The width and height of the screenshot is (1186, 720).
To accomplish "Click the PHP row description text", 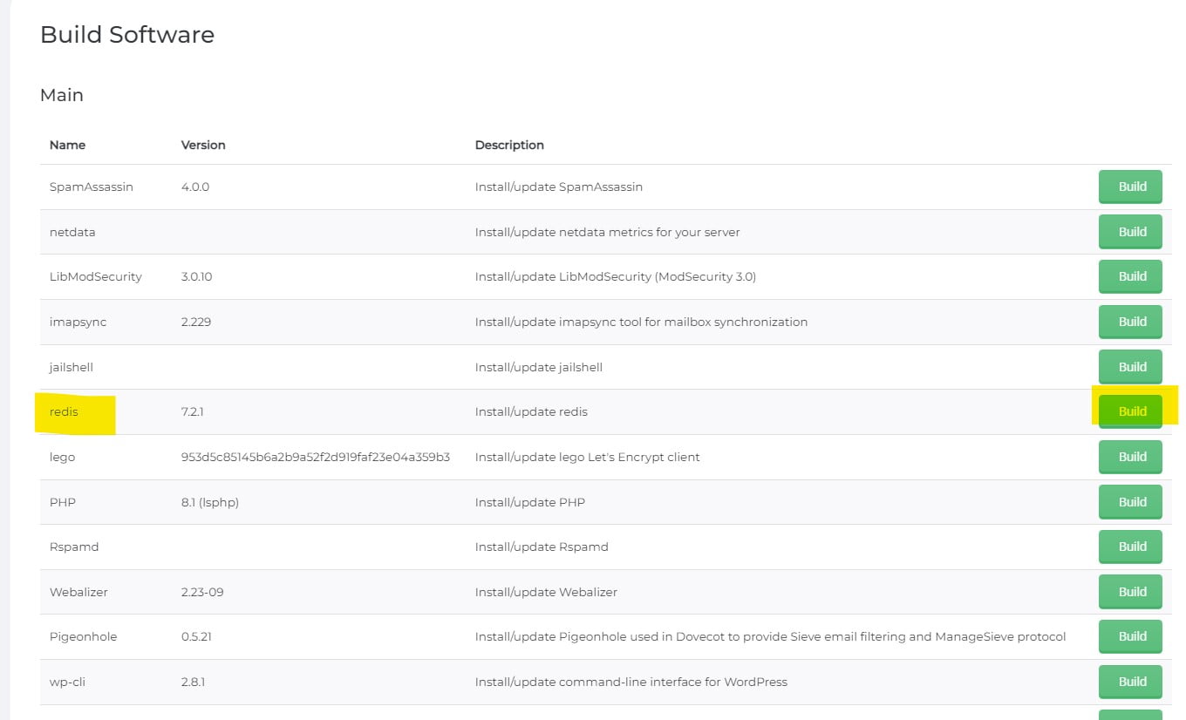I will pyautogui.click(x=529, y=502).
